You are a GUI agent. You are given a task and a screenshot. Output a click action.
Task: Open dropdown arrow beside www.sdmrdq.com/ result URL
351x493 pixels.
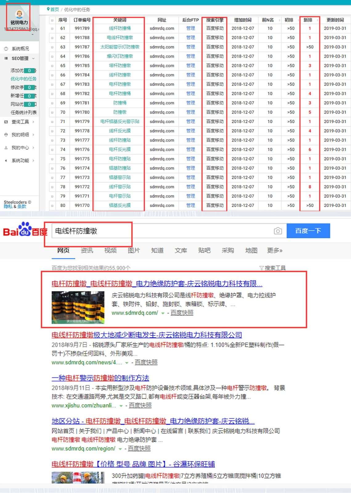[163, 313]
